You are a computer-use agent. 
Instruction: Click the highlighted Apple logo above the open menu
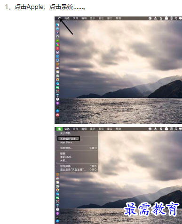[x=59, y=129]
